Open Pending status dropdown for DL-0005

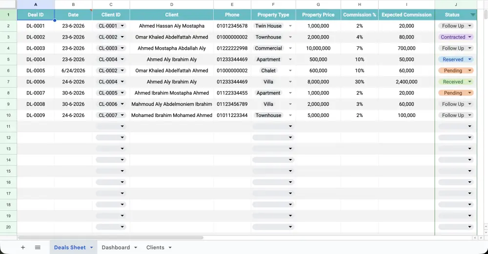469,71
